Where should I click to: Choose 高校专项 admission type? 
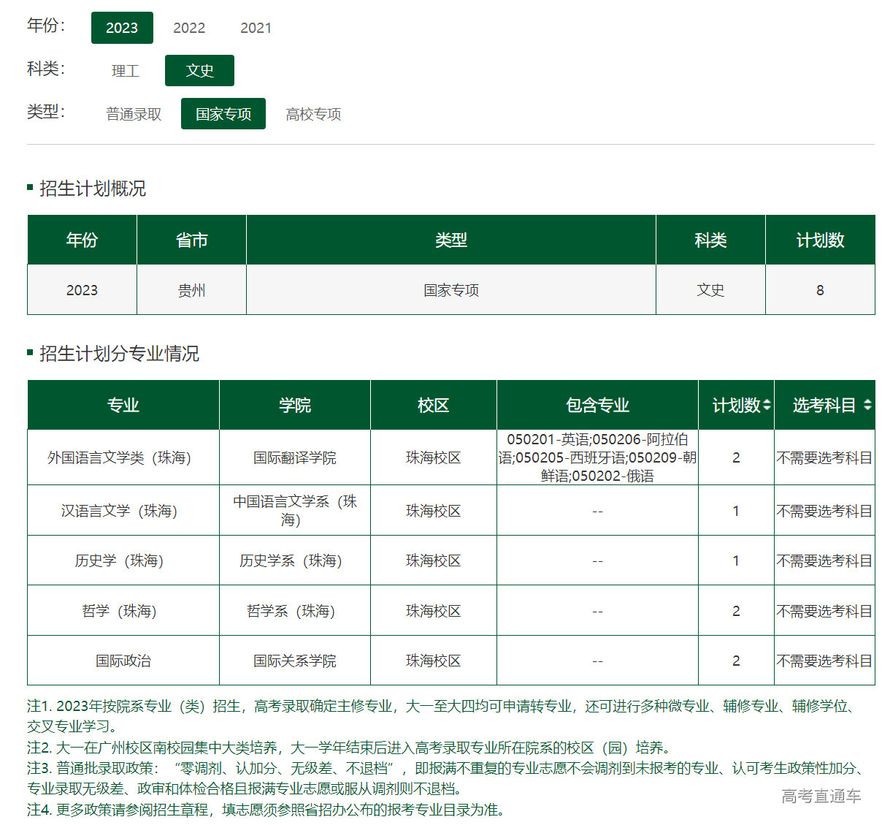pyautogui.click(x=313, y=114)
